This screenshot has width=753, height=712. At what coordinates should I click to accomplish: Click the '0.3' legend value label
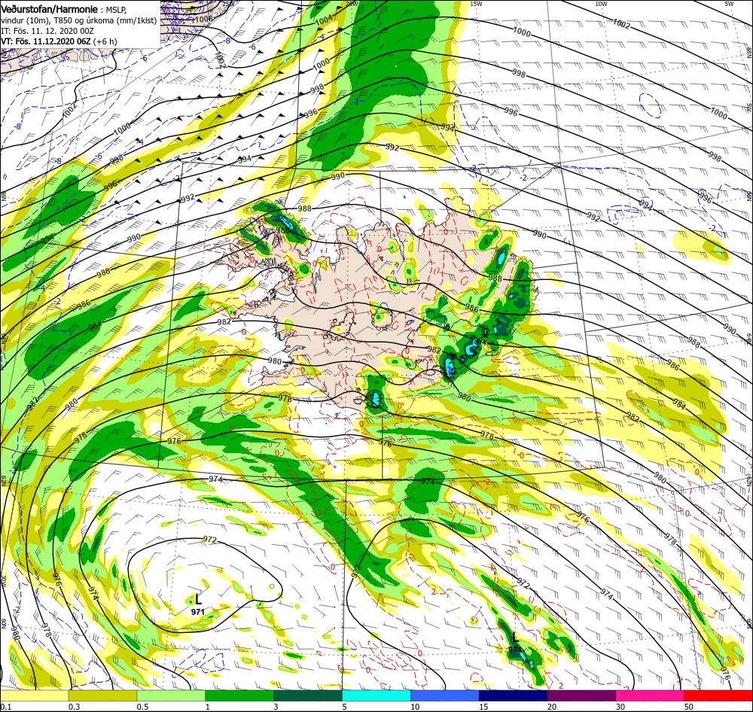coord(74,707)
